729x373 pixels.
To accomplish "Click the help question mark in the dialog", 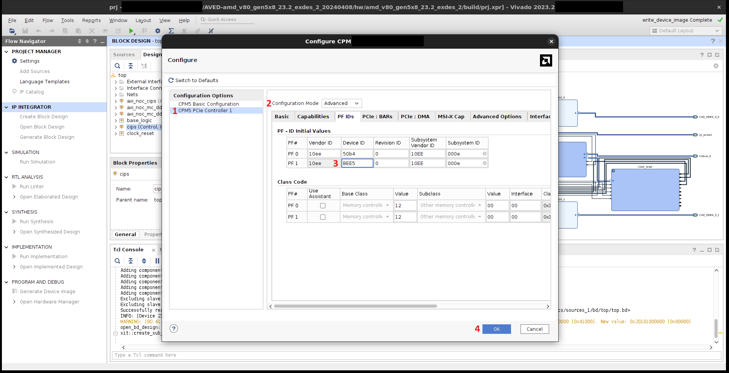I will [x=174, y=329].
